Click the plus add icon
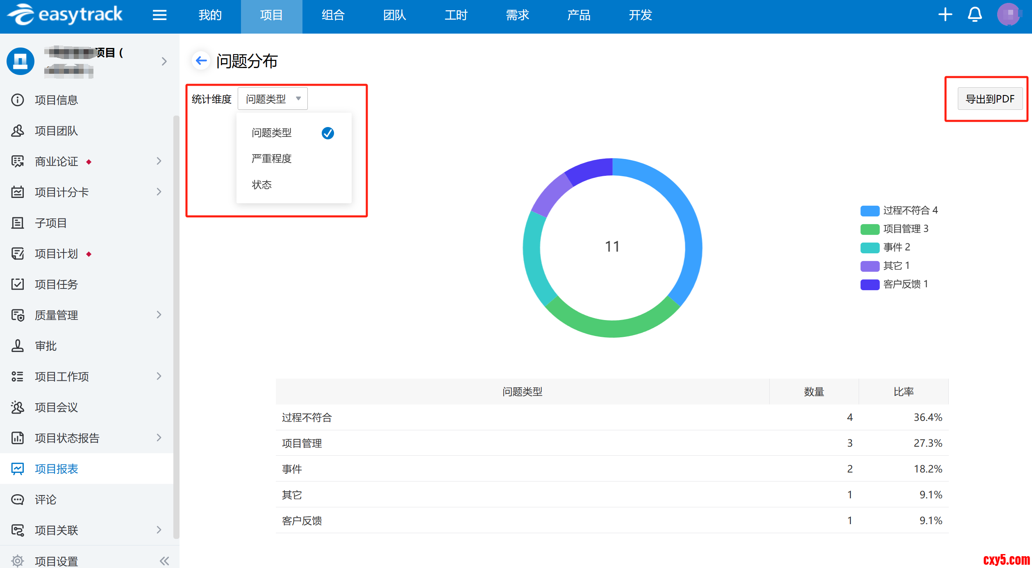Screen dimensions: 1032x568 pos(945,15)
